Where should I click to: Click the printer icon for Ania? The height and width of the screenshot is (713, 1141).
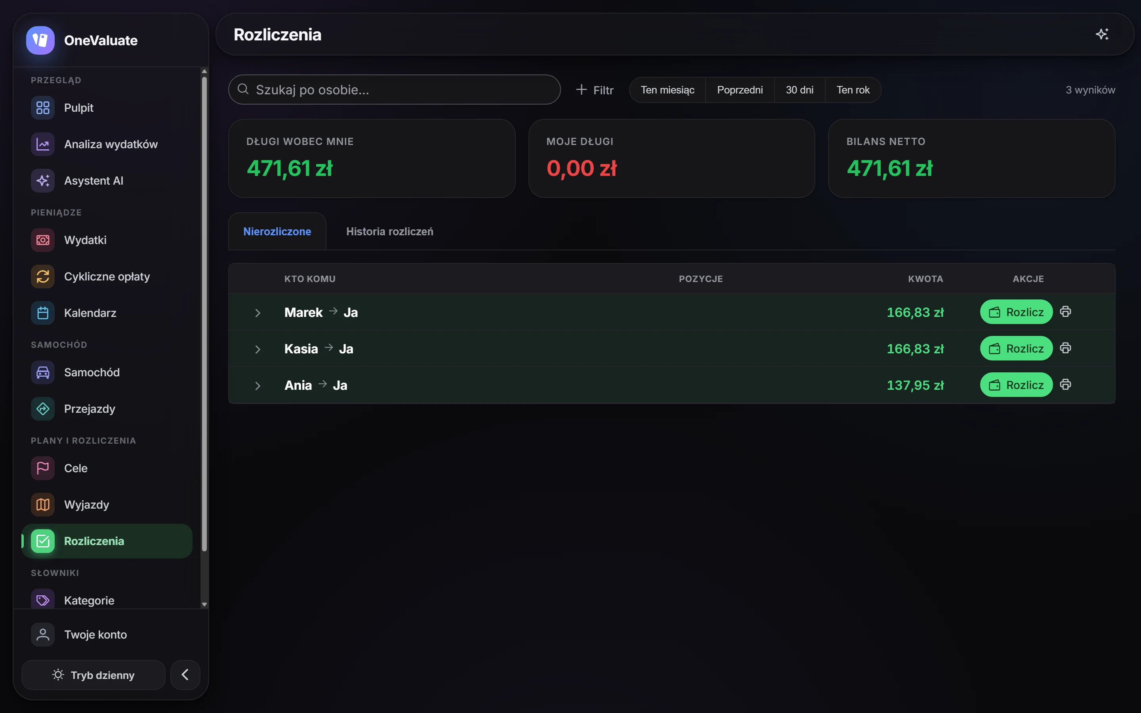click(1065, 384)
